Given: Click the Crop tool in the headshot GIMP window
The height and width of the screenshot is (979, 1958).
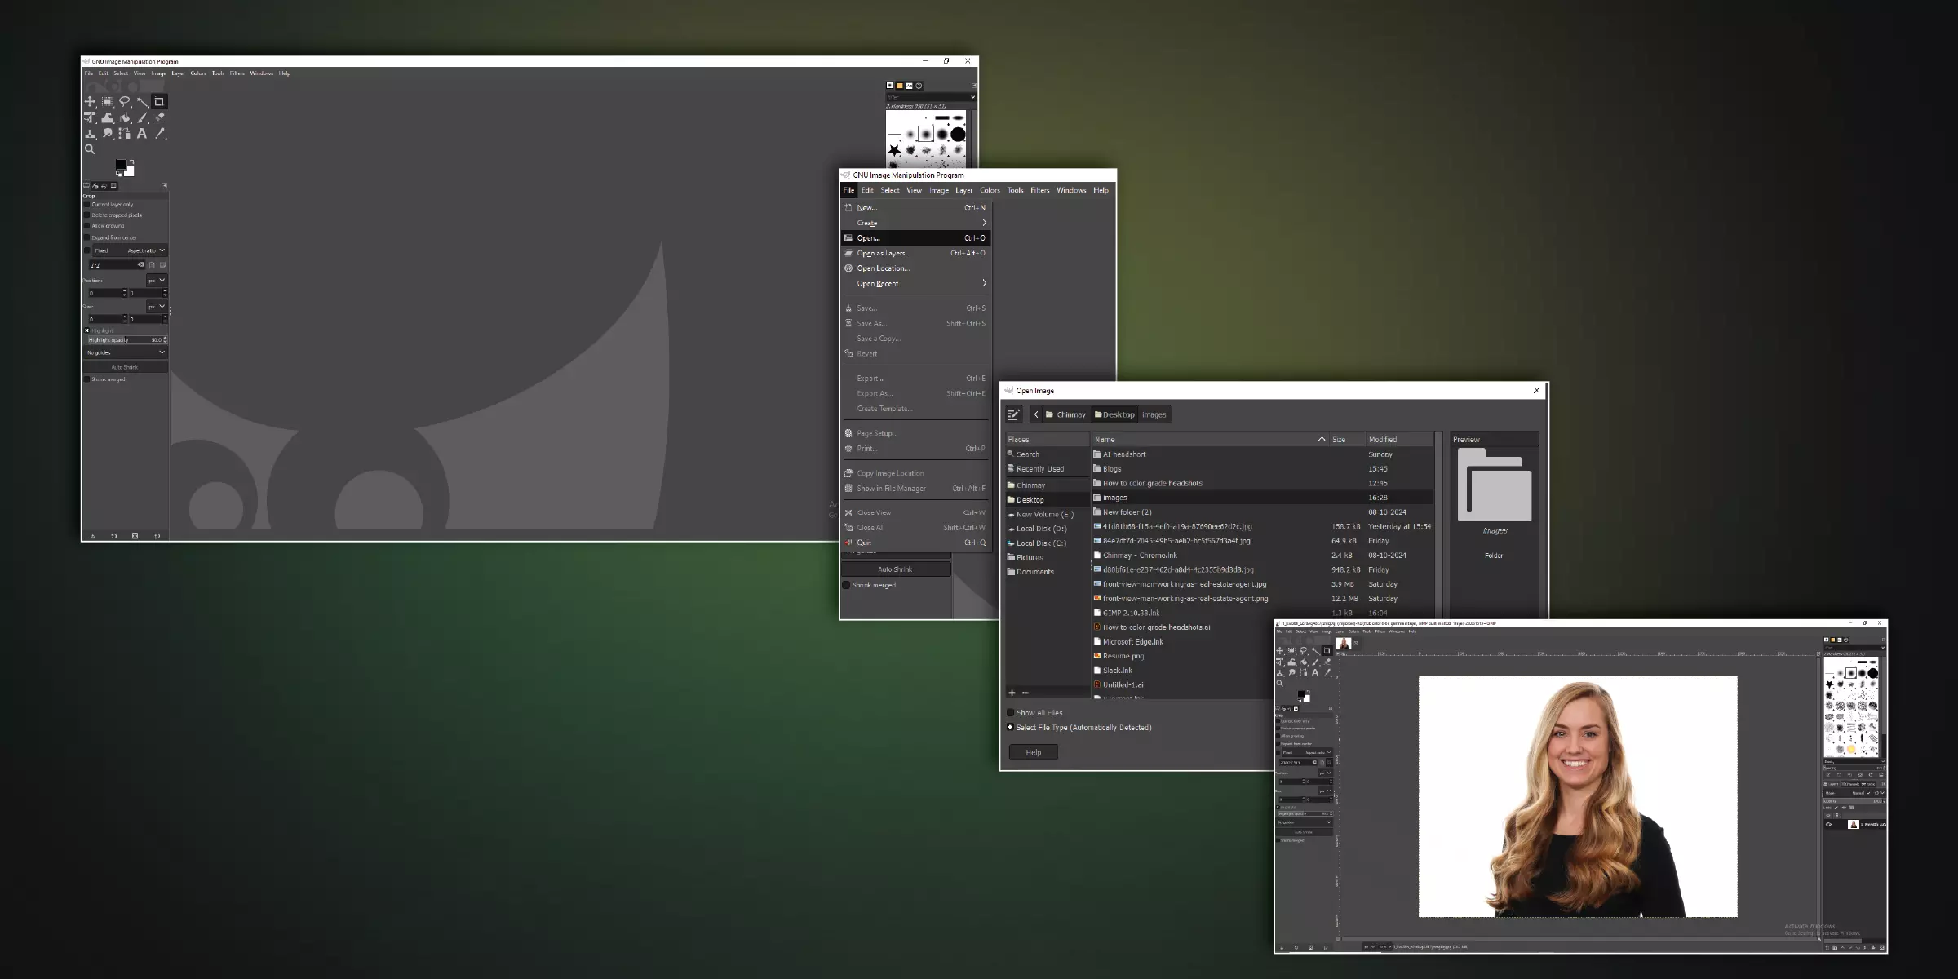Looking at the screenshot, I should [x=1327, y=651].
